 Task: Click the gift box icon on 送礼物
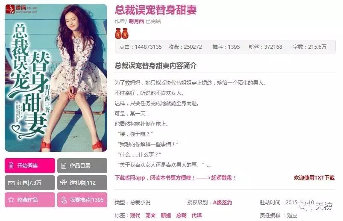(64, 183)
